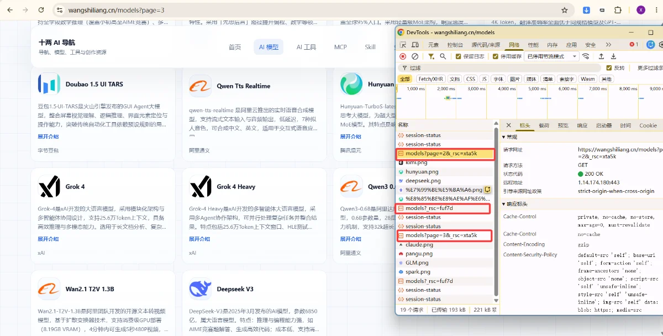Click the network timeline overview
Screen dimensions: 663x336
[529, 101]
